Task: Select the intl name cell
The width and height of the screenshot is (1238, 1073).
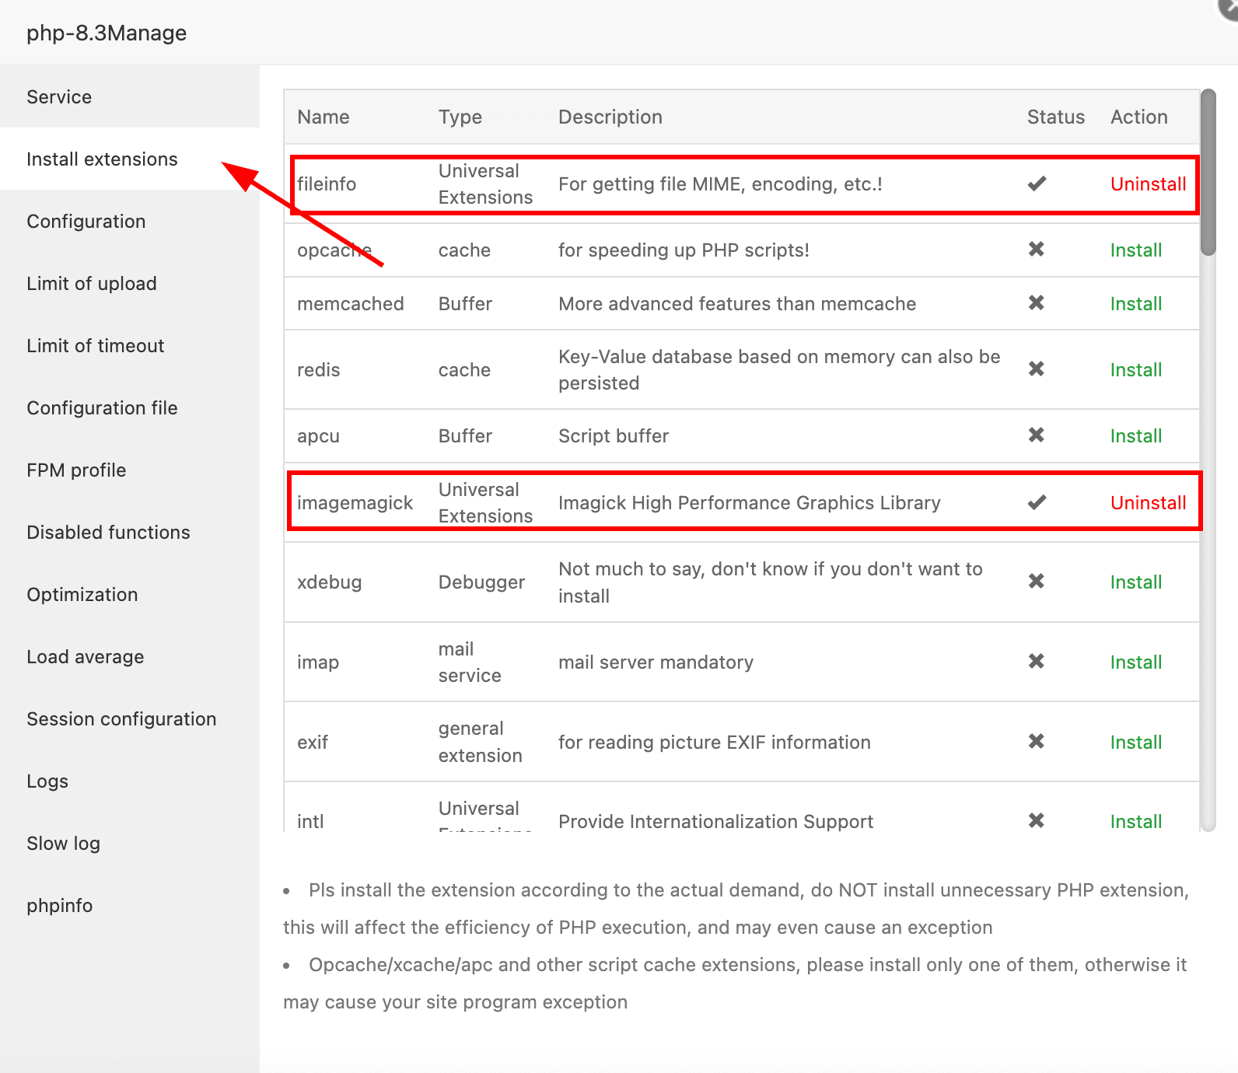Action: [x=310, y=821]
